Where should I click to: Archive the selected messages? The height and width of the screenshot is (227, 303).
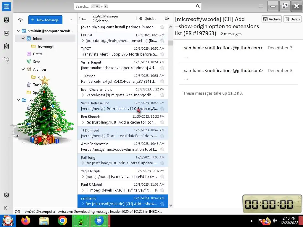coord(272,19)
